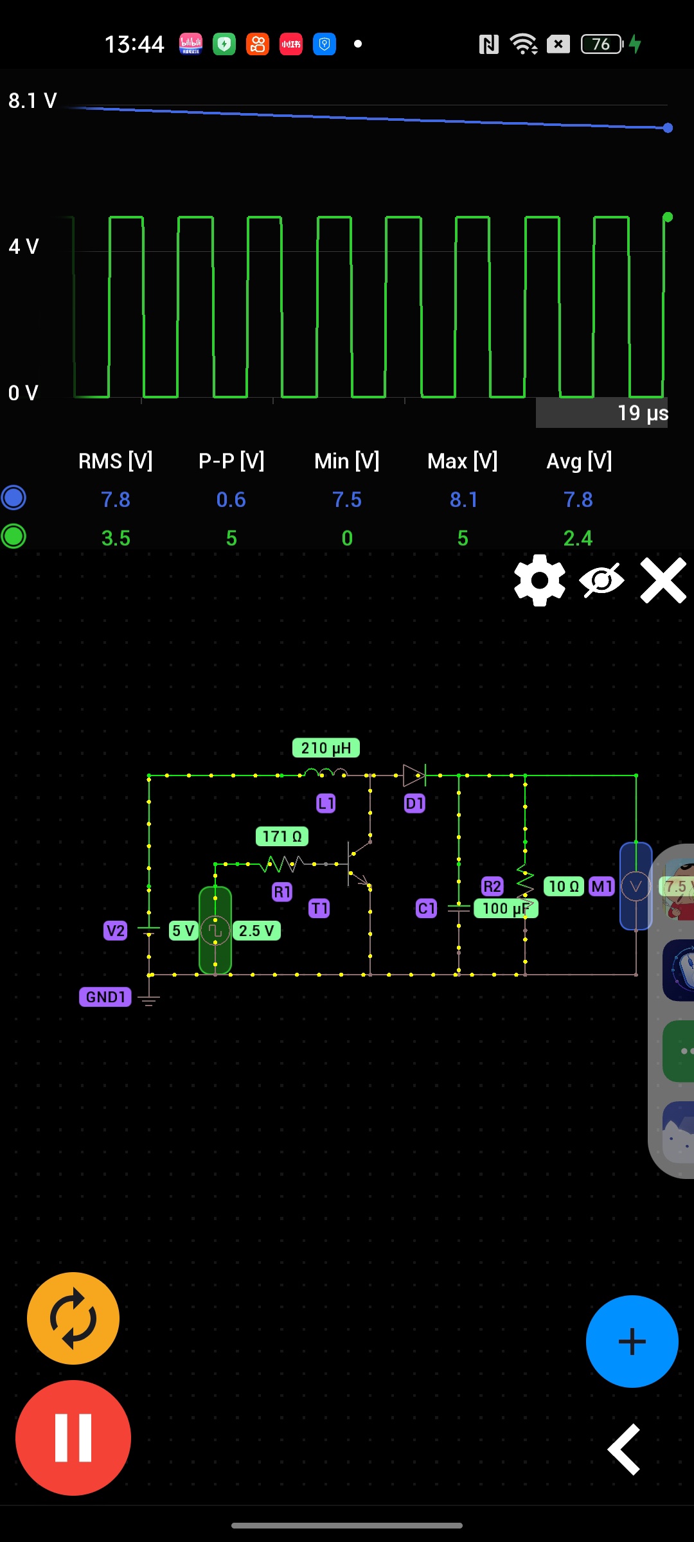Open oscilloscope settings gear
Screen dimensions: 694x1542
tap(540, 580)
